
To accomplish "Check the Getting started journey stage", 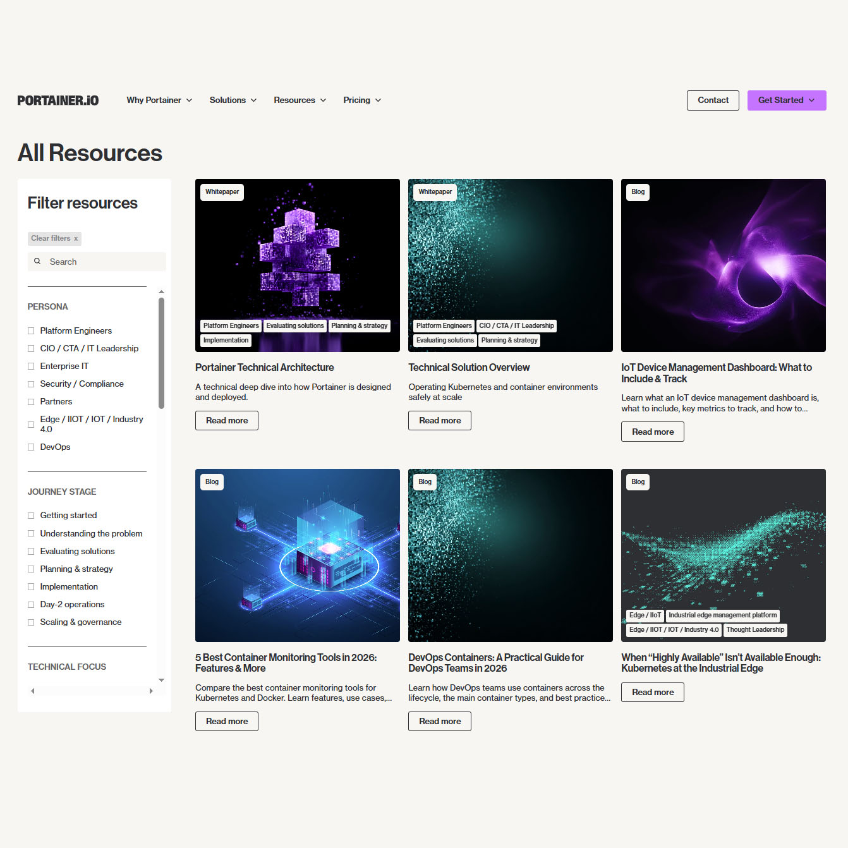I will (31, 516).
